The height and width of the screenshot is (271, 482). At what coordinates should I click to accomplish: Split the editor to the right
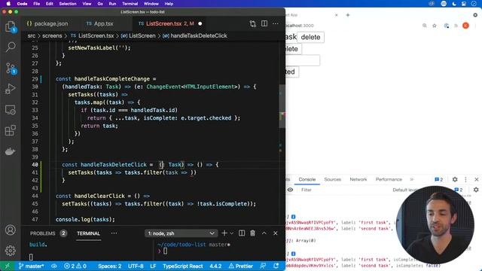[x=264, y=23]
